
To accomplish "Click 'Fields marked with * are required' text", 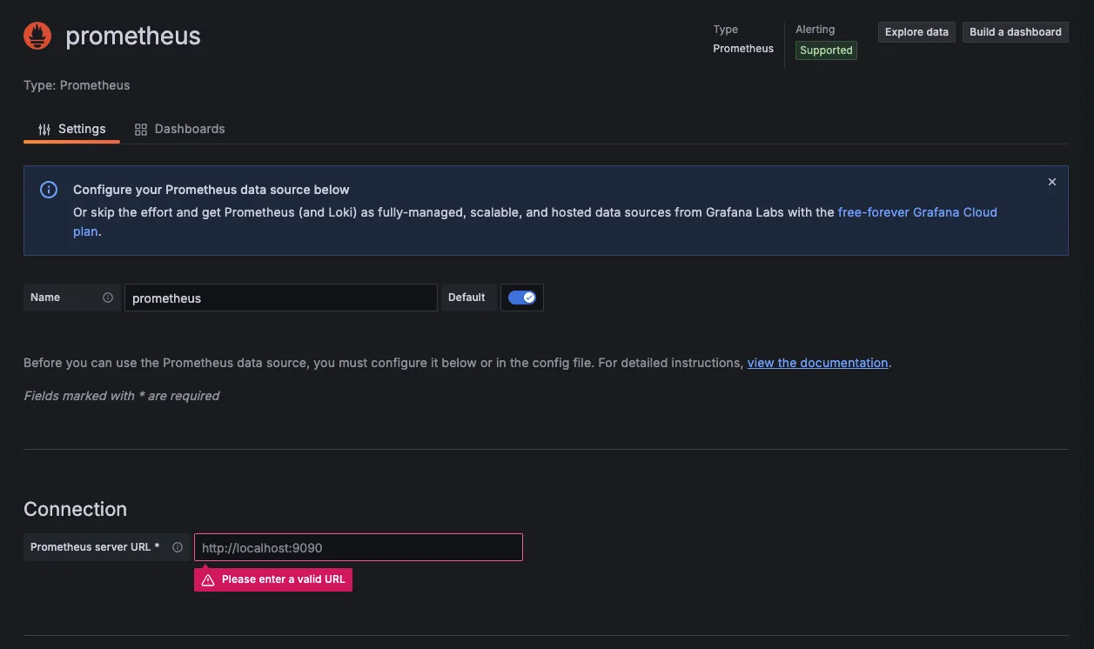I will (121, 396).
